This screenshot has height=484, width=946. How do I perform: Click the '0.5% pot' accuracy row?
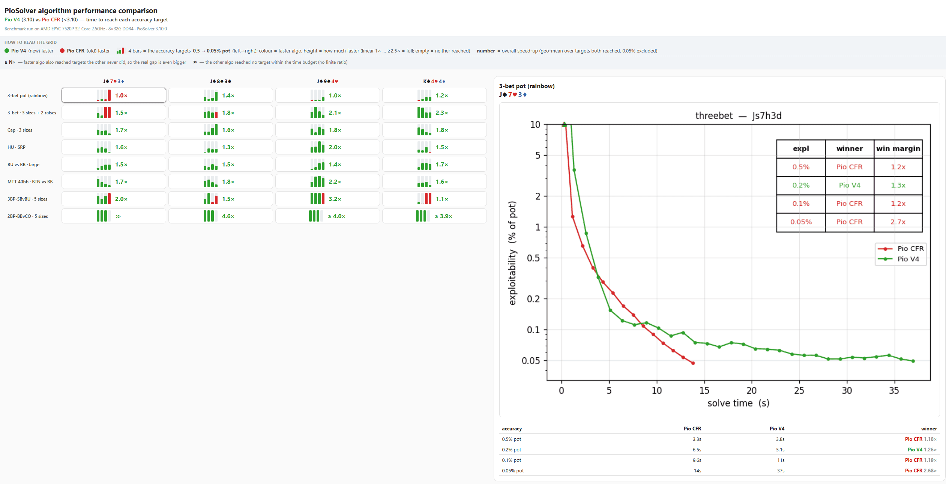[x=719, y=439]
